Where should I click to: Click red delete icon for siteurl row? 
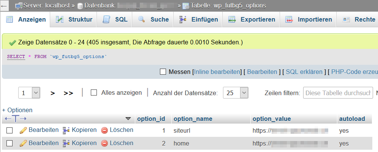104,130
